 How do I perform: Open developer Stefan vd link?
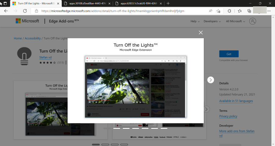[x=46, y=57]
